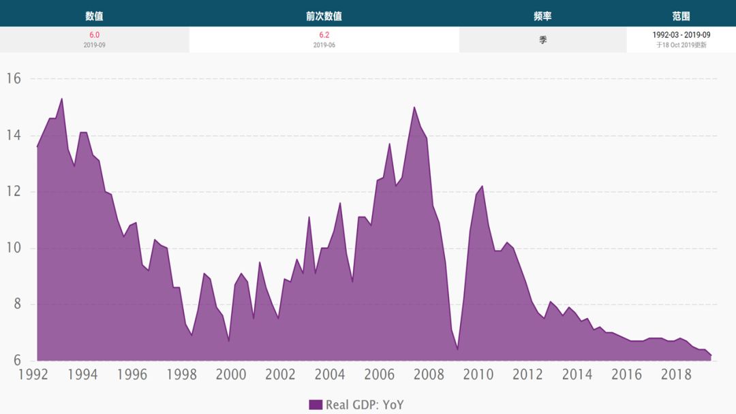
Task: Click x-axis label 2008
Action: point(429,374)
